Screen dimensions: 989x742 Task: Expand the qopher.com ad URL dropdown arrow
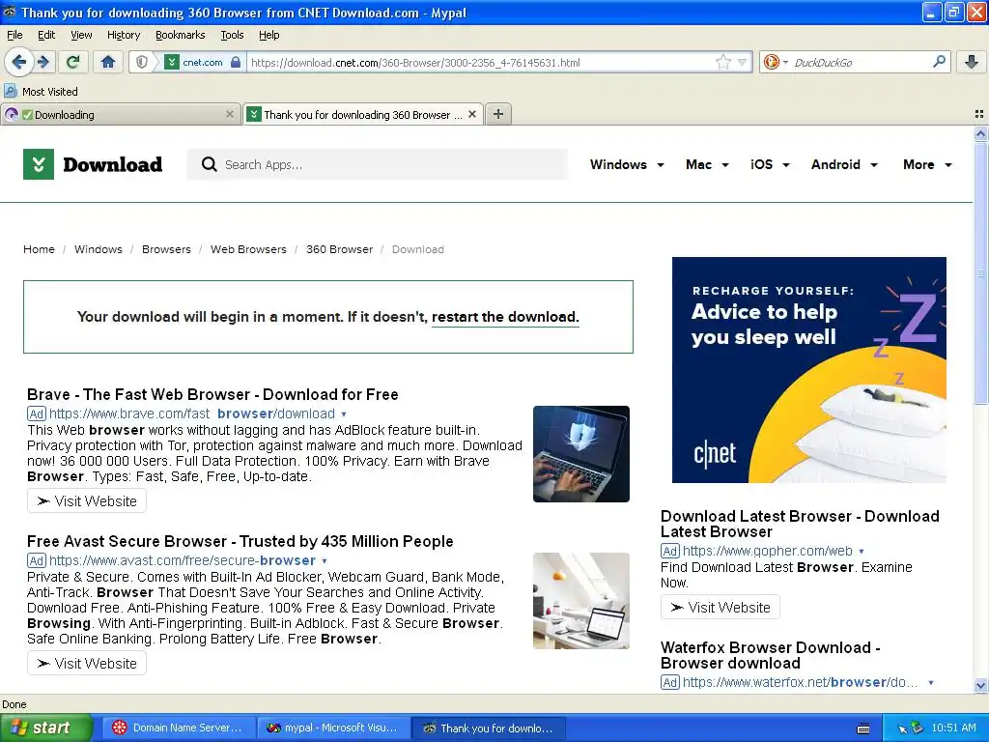(x=861, y=551)
